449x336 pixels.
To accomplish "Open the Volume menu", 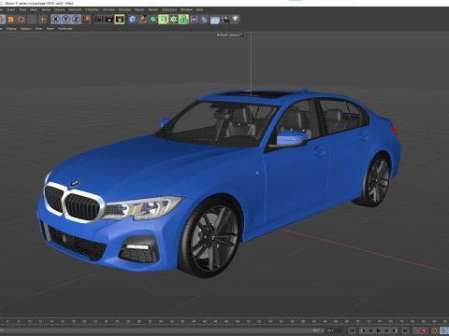I will pos(59,10).
